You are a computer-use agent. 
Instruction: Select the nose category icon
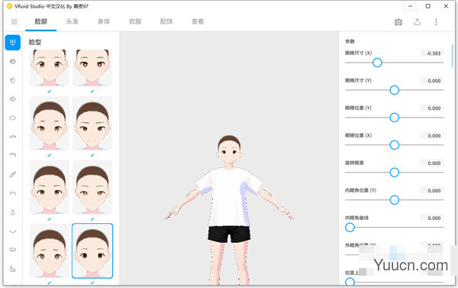12,212
